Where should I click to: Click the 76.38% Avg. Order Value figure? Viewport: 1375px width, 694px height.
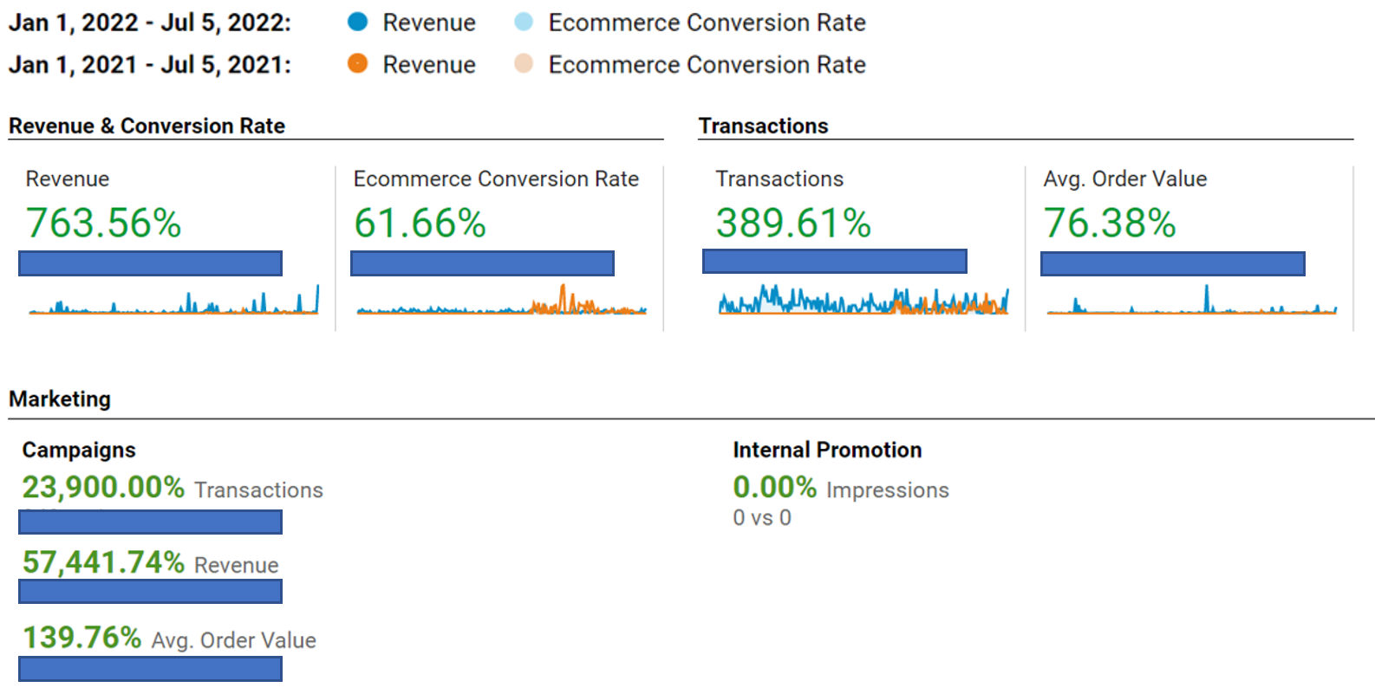[1110, 224]
